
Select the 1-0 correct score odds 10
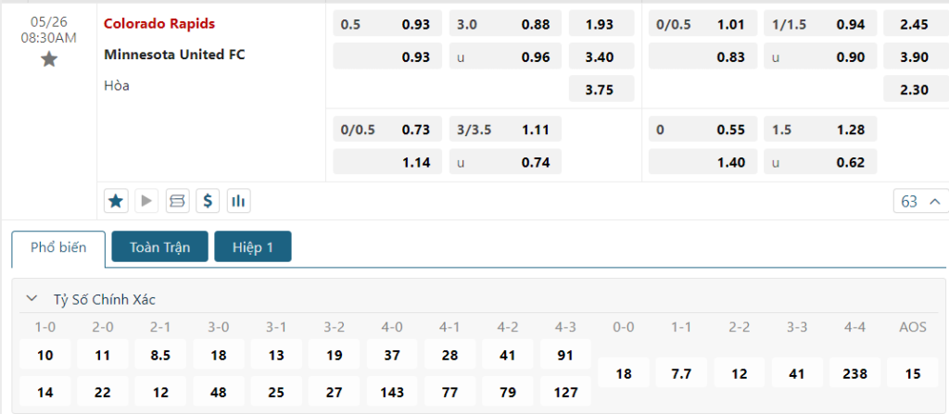click(x=45, y=355)
